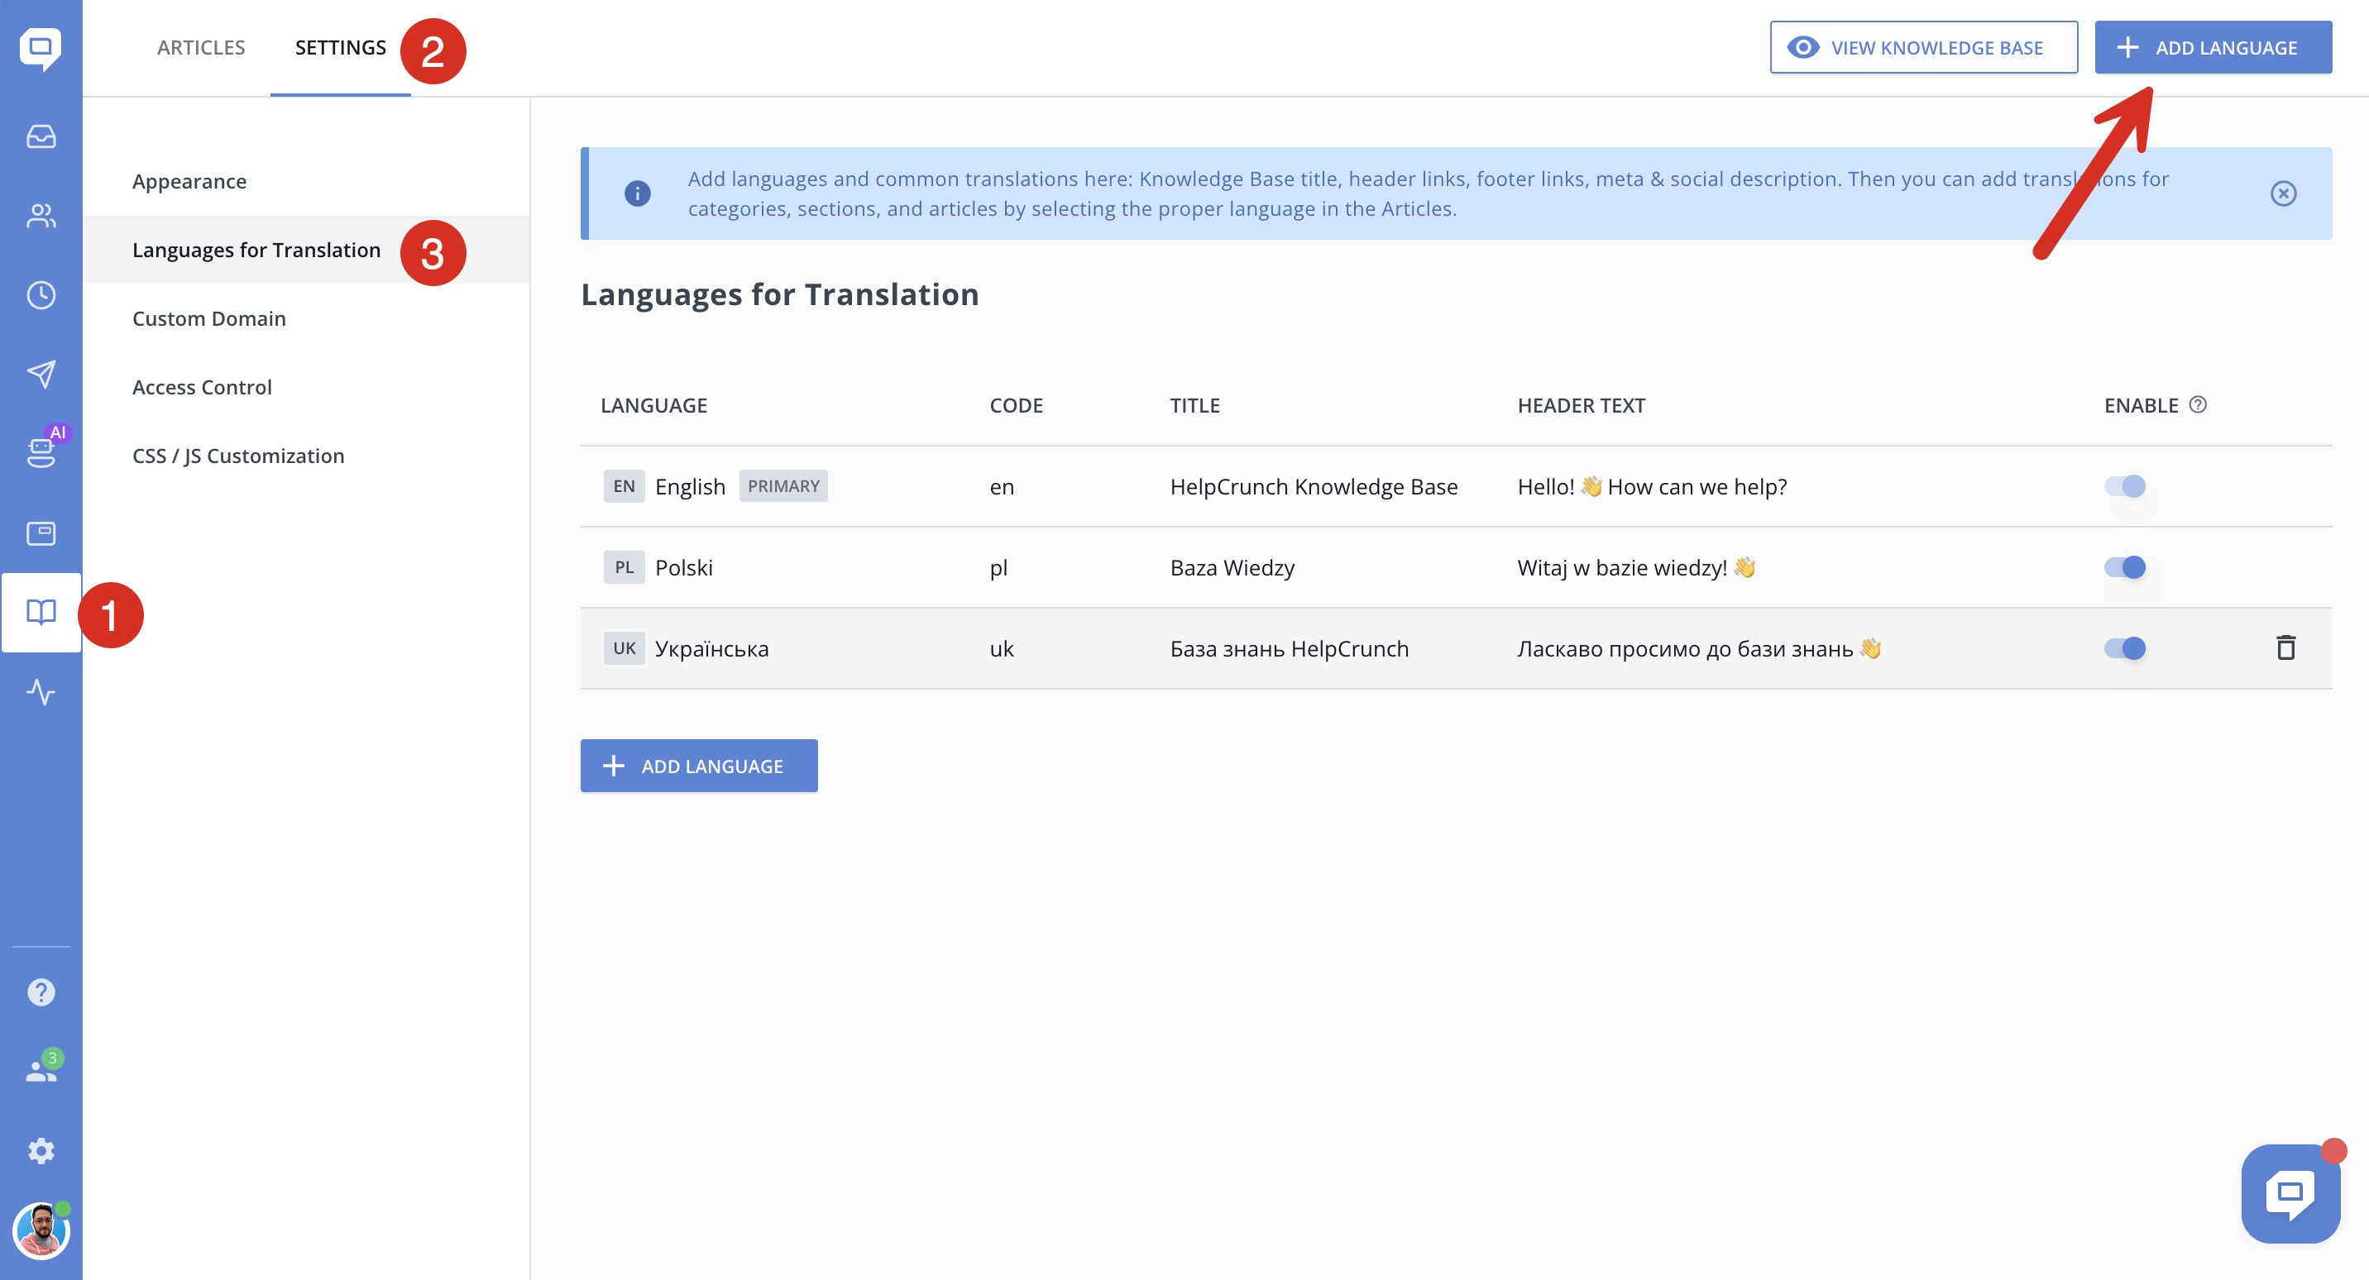Open the paper plane campaigns icon
Viewport: 2369px width, 1280px height.
coord(41,375)
